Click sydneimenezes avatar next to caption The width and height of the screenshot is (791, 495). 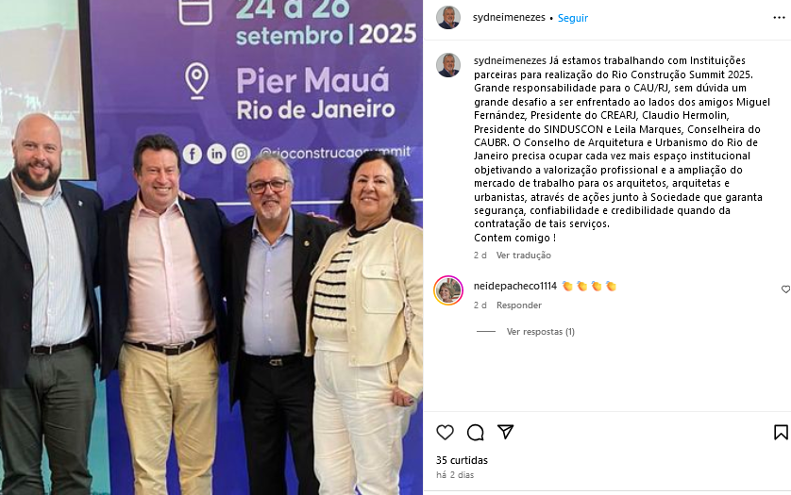(448, 65)
